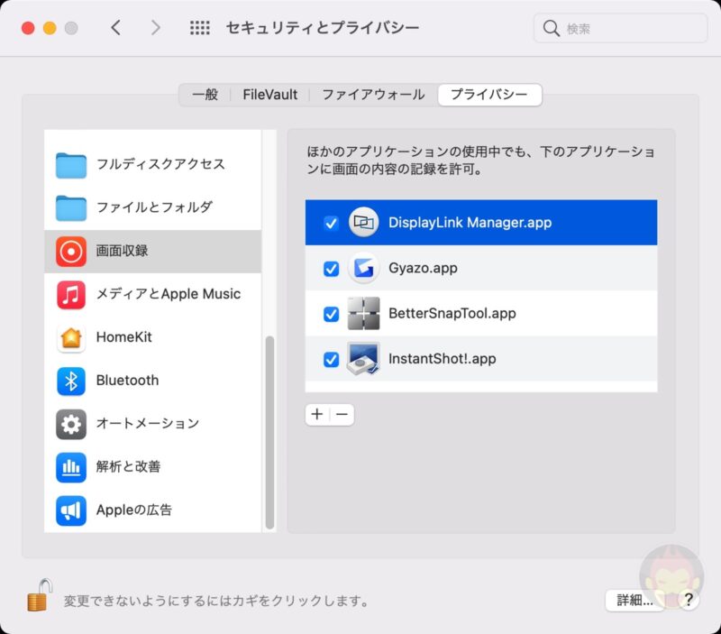Uncheck Gyazo.app screen recording permission
Viewport: 721px width, 634px height.
[x=332, y=268]
